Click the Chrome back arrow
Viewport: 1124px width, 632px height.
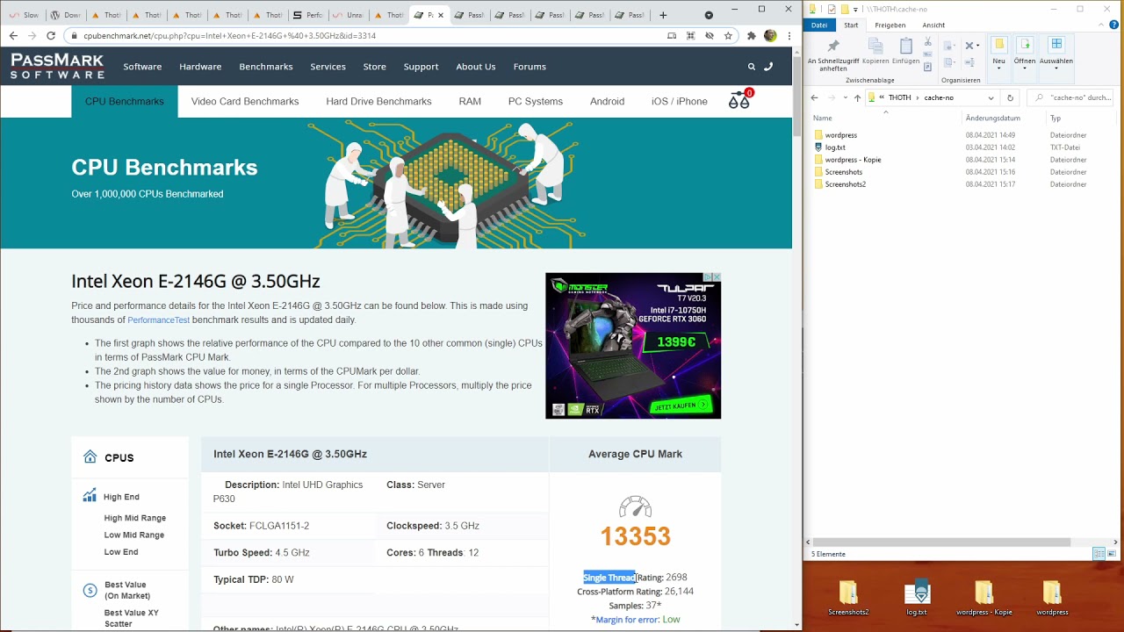click(x=13, y=36)
